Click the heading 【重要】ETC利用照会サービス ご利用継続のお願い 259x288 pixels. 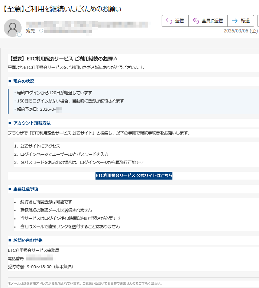tap(62, 58)
